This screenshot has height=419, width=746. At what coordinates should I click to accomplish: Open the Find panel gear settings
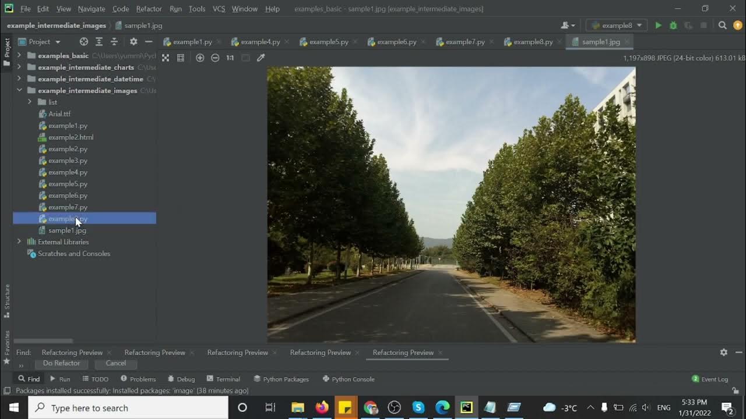724,352
